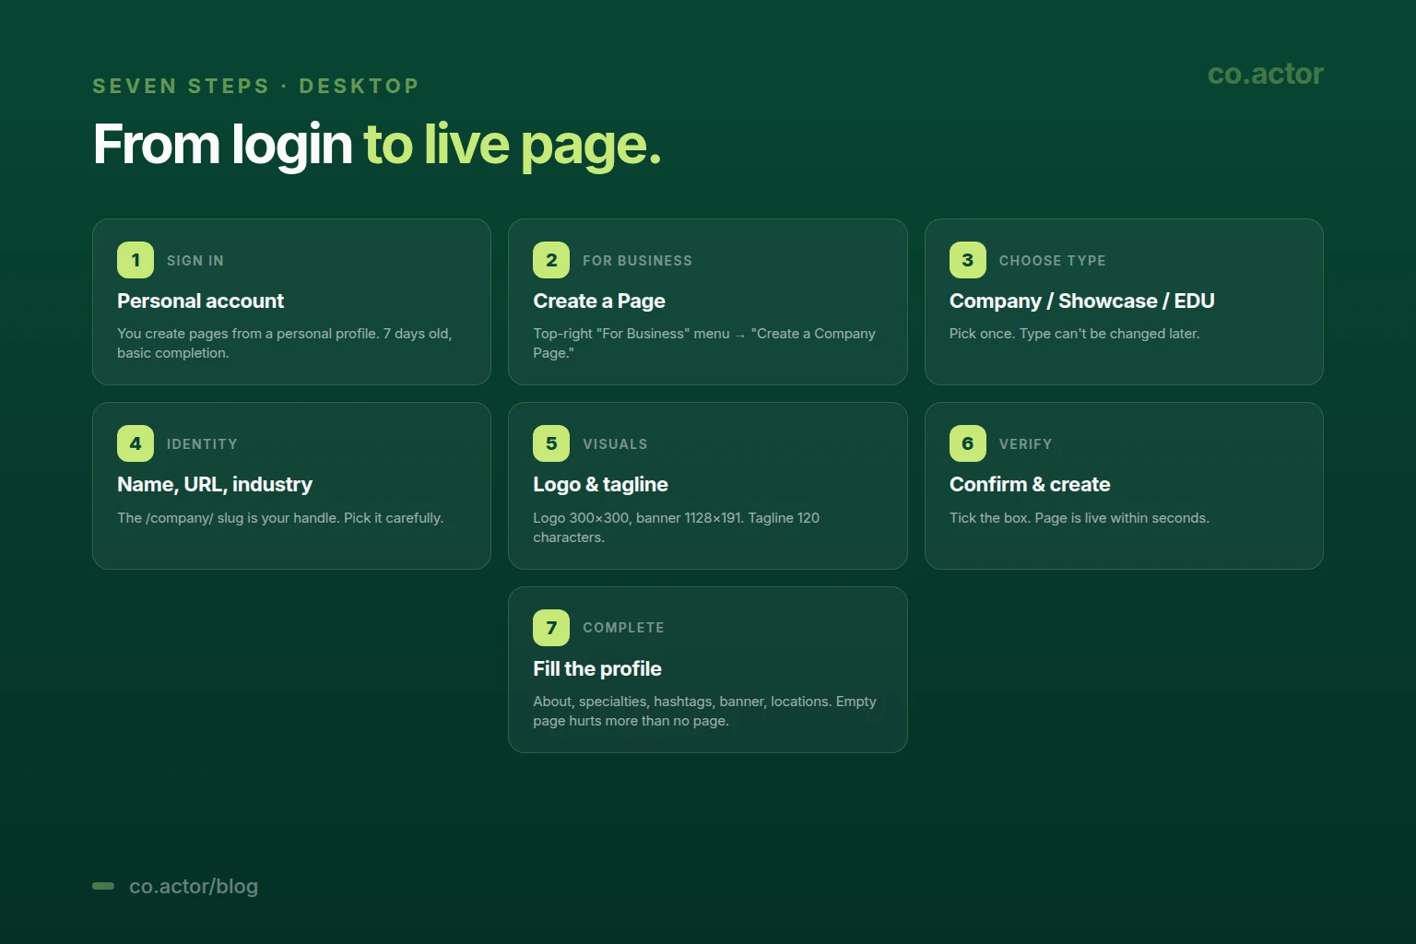Click the number 2 badge for For Business
The width and height of the screenshot is (1416, 944).
click(551, 260)
